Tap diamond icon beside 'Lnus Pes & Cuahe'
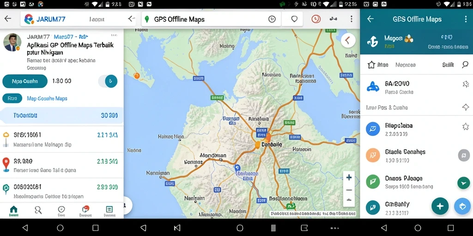The image size is (473, 236). 466,107
